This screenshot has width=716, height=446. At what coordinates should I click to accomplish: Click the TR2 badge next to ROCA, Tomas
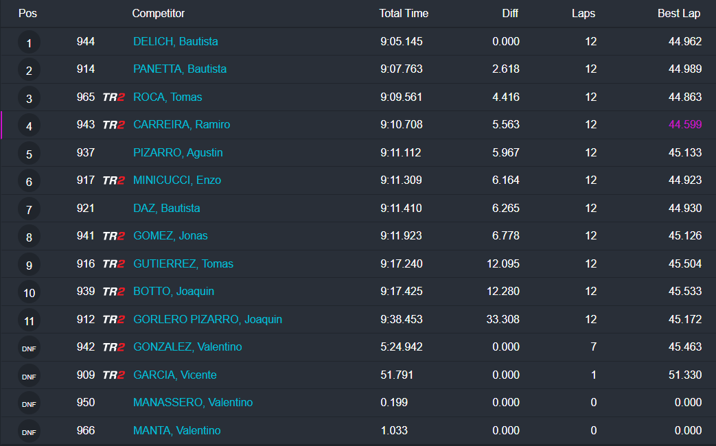click(113, 97)
